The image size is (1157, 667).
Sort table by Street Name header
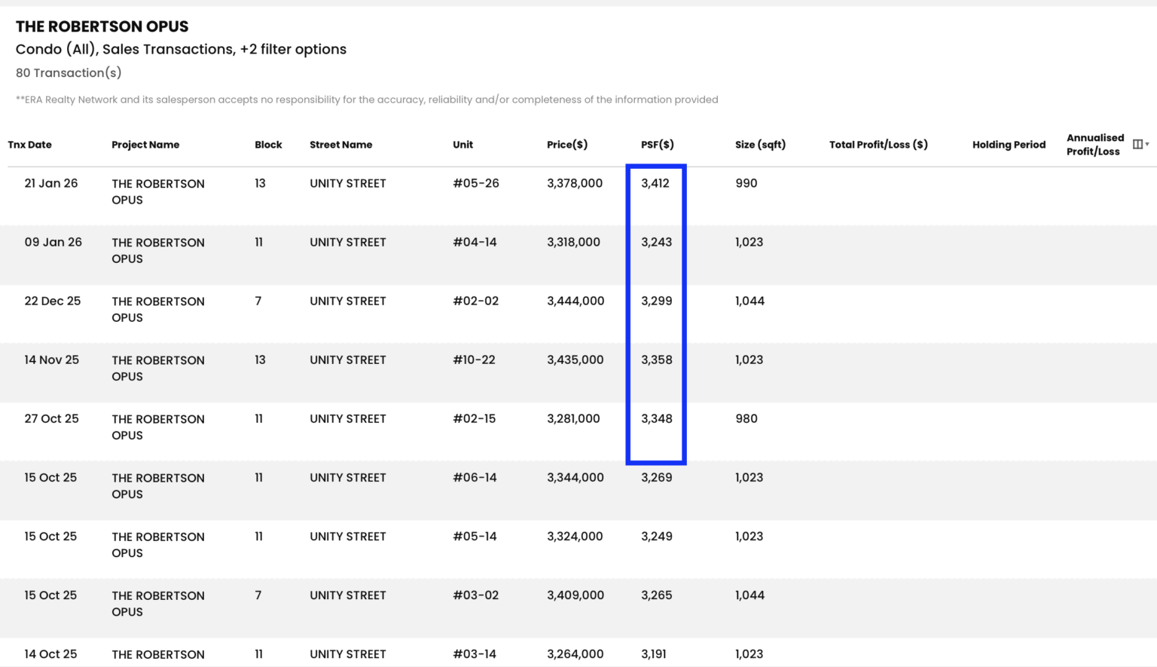pos(340,145)
